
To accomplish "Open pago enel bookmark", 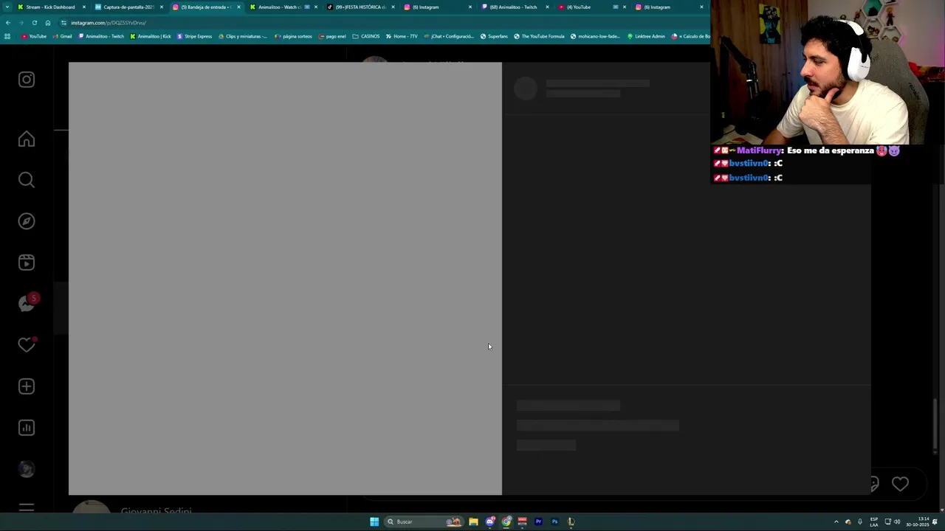I will coord(332,36).
